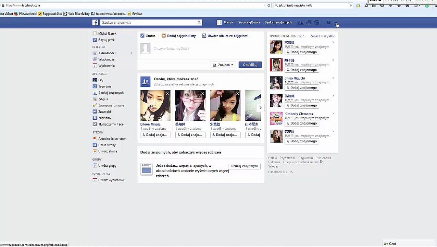Open notifications globe icon
This screenshot has height=247, width=437.
317,23
